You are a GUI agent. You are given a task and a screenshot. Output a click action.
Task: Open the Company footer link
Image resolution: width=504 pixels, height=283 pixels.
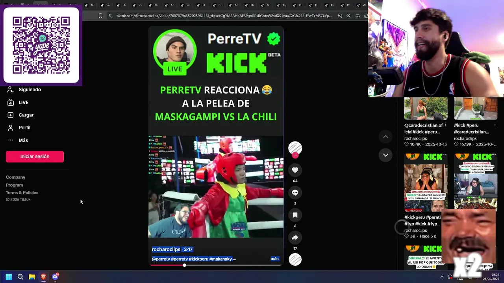pyautogui.click(x=15, y=177)
